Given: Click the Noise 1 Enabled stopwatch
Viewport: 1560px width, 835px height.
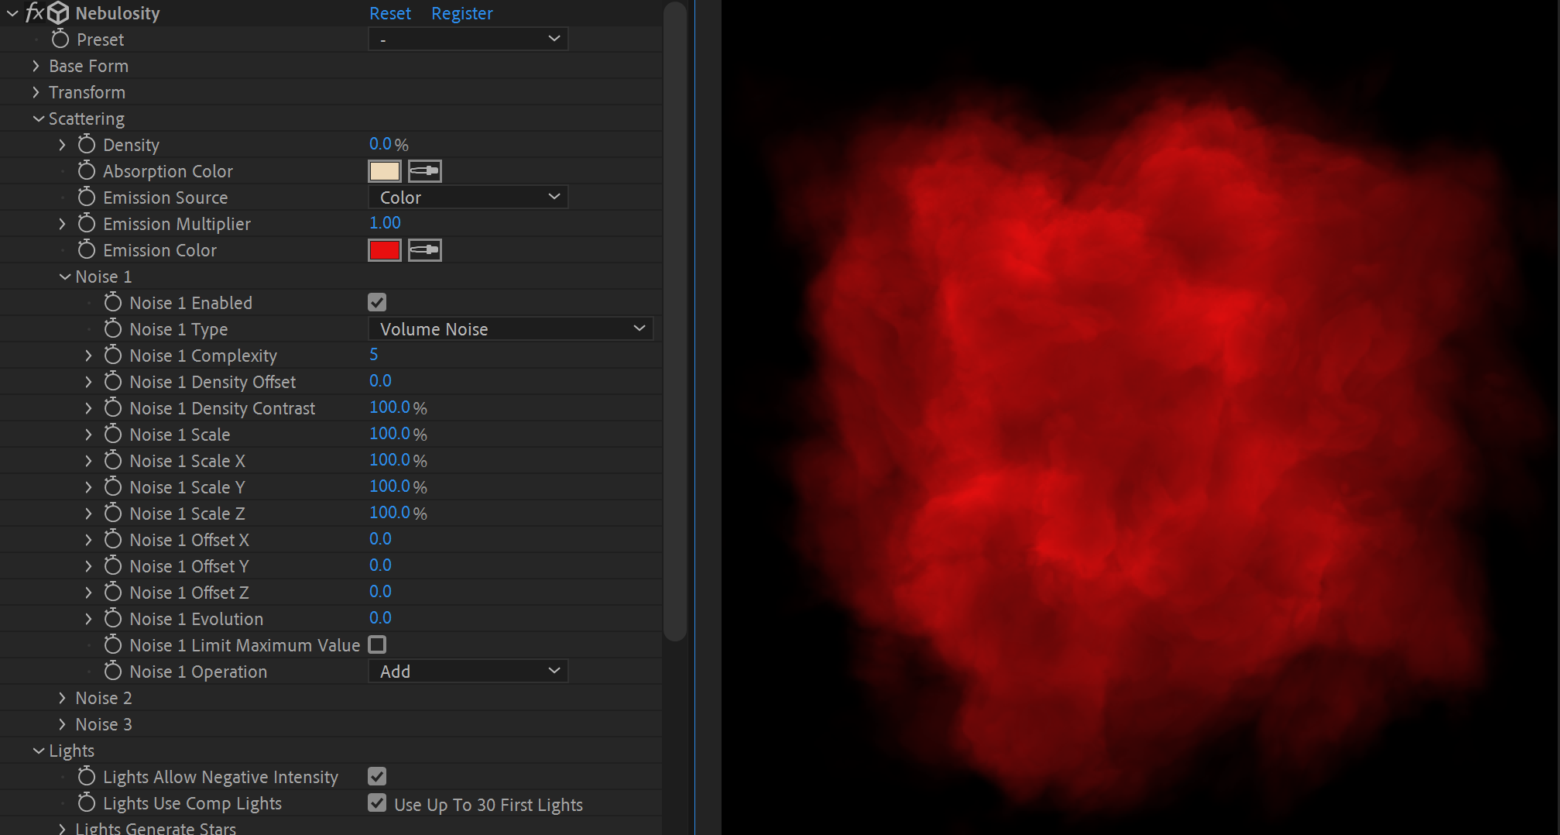Looking at the screenshot, I should pos(113,302).
